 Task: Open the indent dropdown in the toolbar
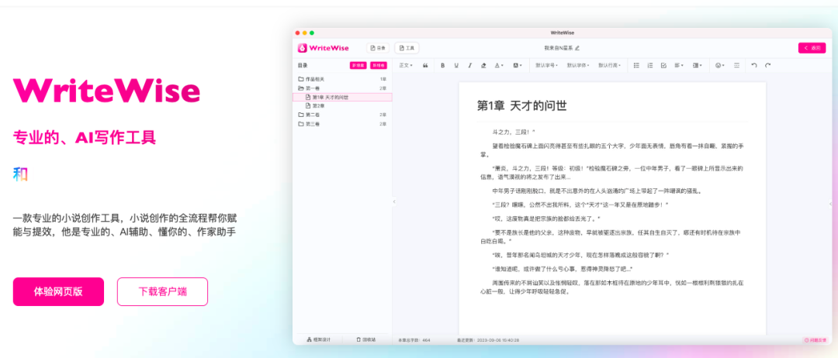tap(697, 66)
